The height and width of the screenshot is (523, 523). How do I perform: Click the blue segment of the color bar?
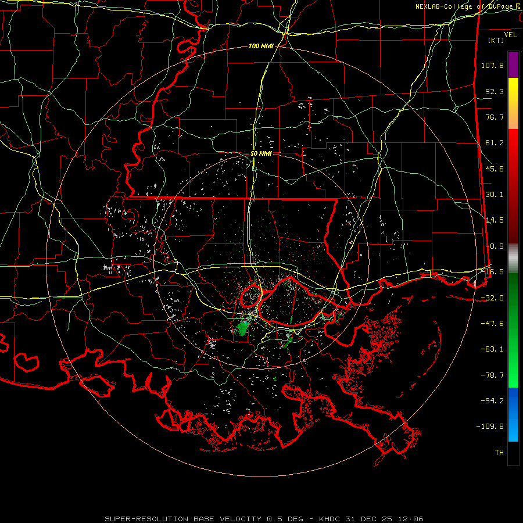[x=513, y=414]
